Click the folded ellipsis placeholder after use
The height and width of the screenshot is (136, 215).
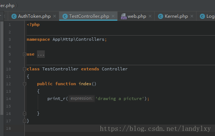click(41, 54)
